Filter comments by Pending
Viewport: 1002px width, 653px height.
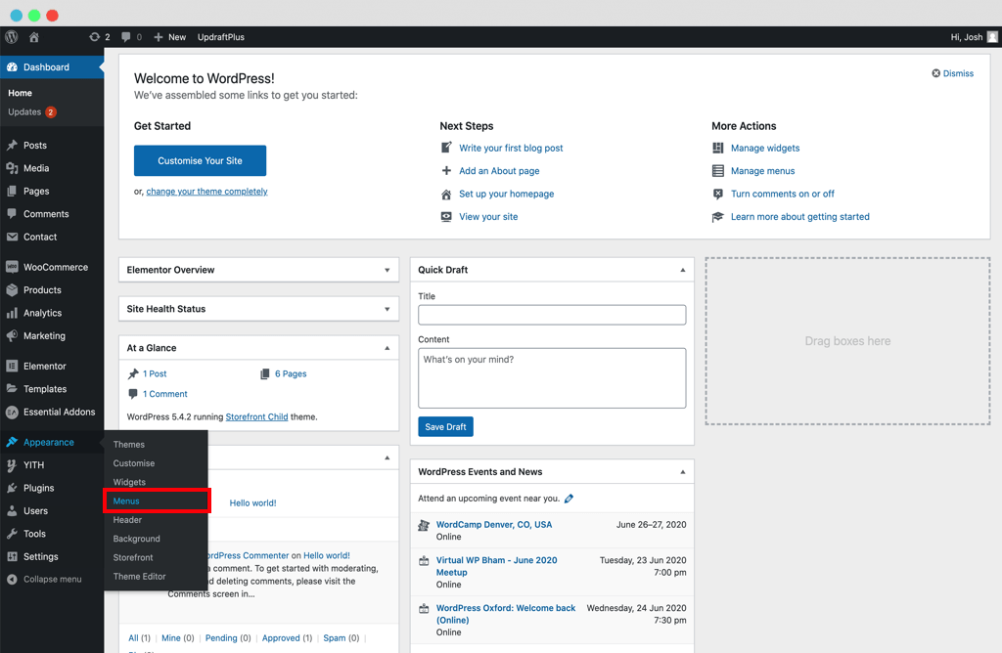point(216,637)
